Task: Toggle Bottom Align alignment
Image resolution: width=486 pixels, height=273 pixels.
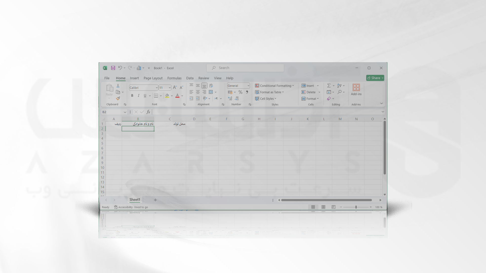Action: 204,85
